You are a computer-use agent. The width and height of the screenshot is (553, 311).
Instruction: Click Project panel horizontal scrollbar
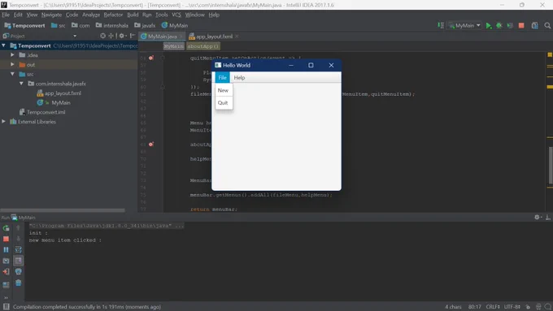click(63, 210)
